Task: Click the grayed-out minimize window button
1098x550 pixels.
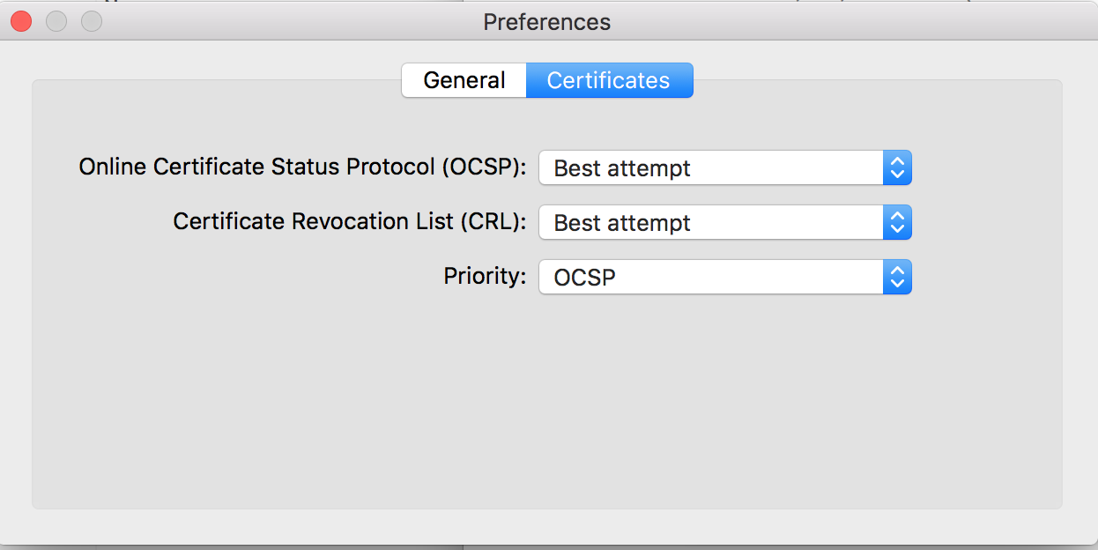Action: [x=56, y=21]
